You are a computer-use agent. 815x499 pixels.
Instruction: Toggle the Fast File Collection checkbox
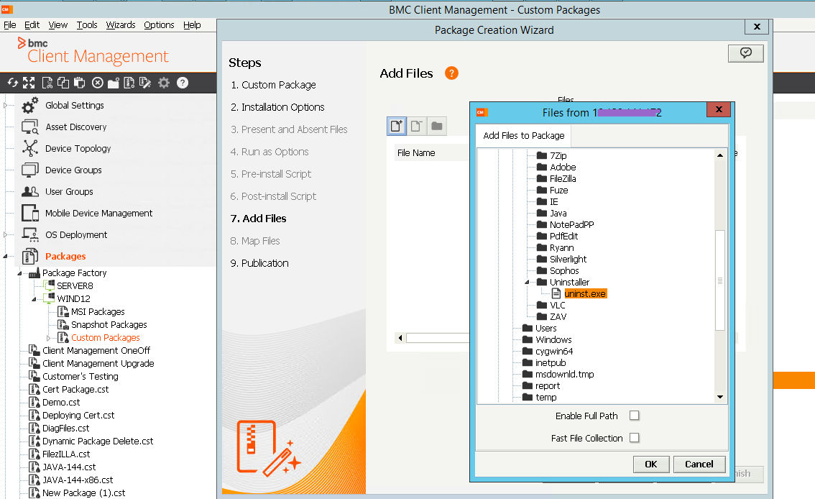pos(634,438)
